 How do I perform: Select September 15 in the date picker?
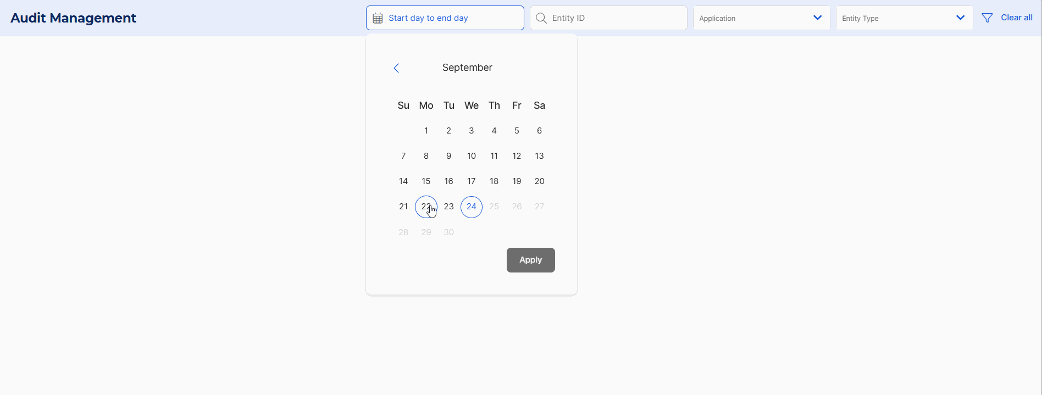(426, 181)
